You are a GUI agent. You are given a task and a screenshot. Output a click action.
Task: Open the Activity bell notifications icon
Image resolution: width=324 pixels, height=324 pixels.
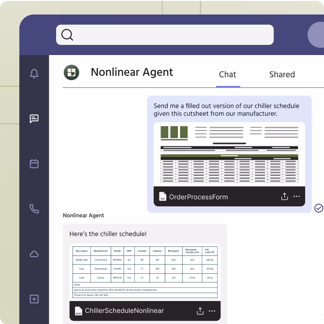coord(34,73)
